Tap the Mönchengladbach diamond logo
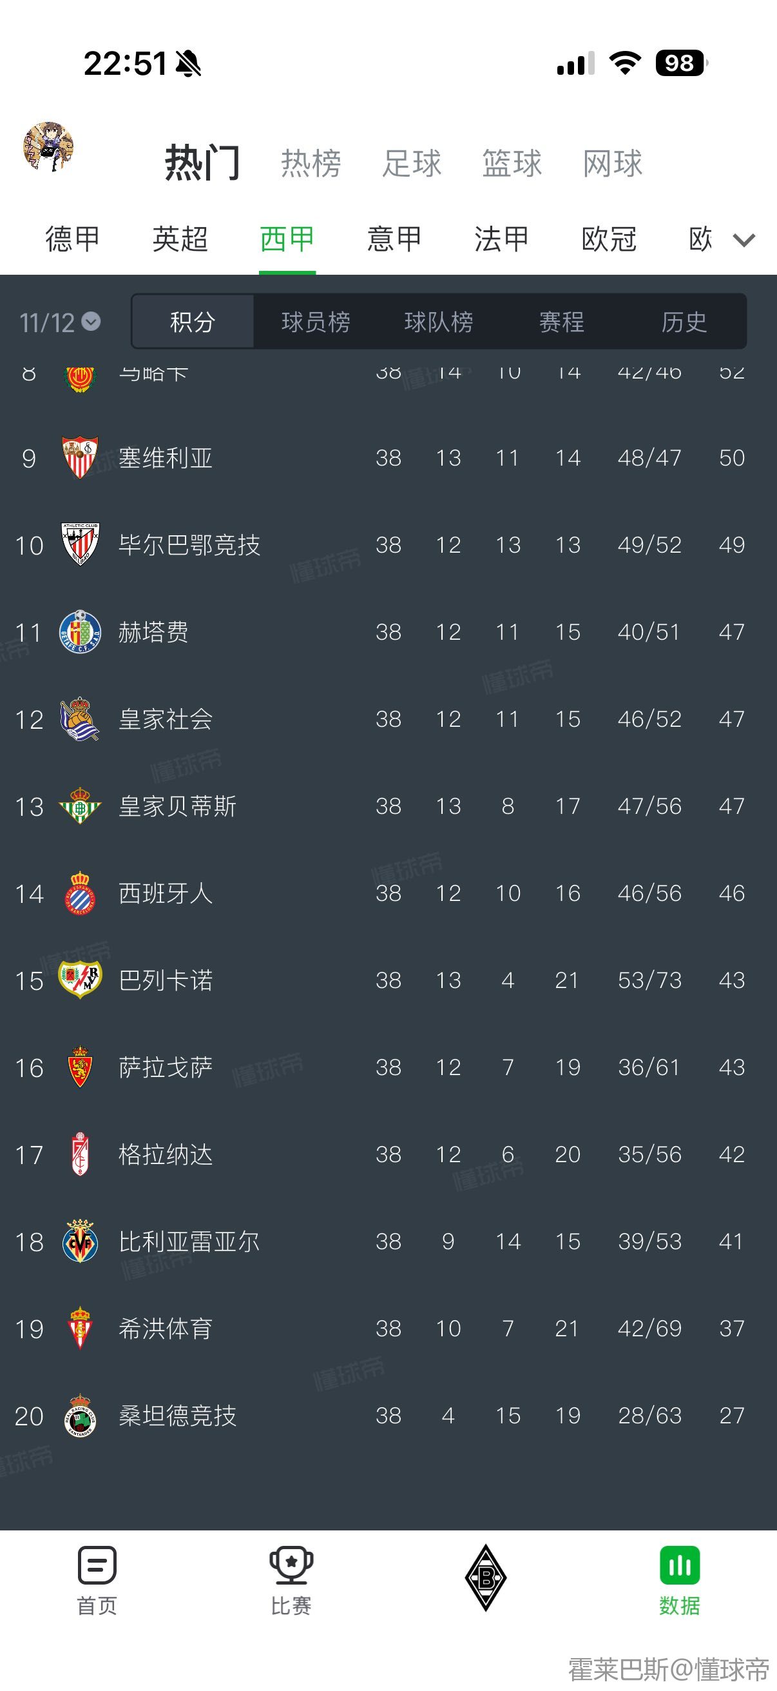Screen dimensions: 777x1691 (485, 1577)
